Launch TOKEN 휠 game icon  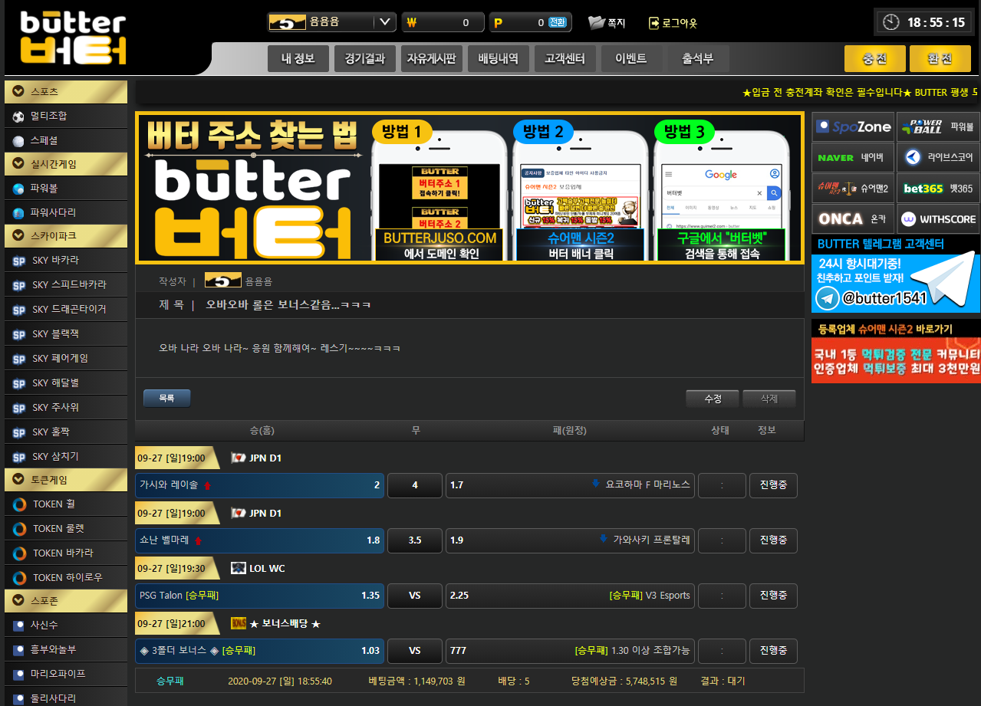(19, 504)
